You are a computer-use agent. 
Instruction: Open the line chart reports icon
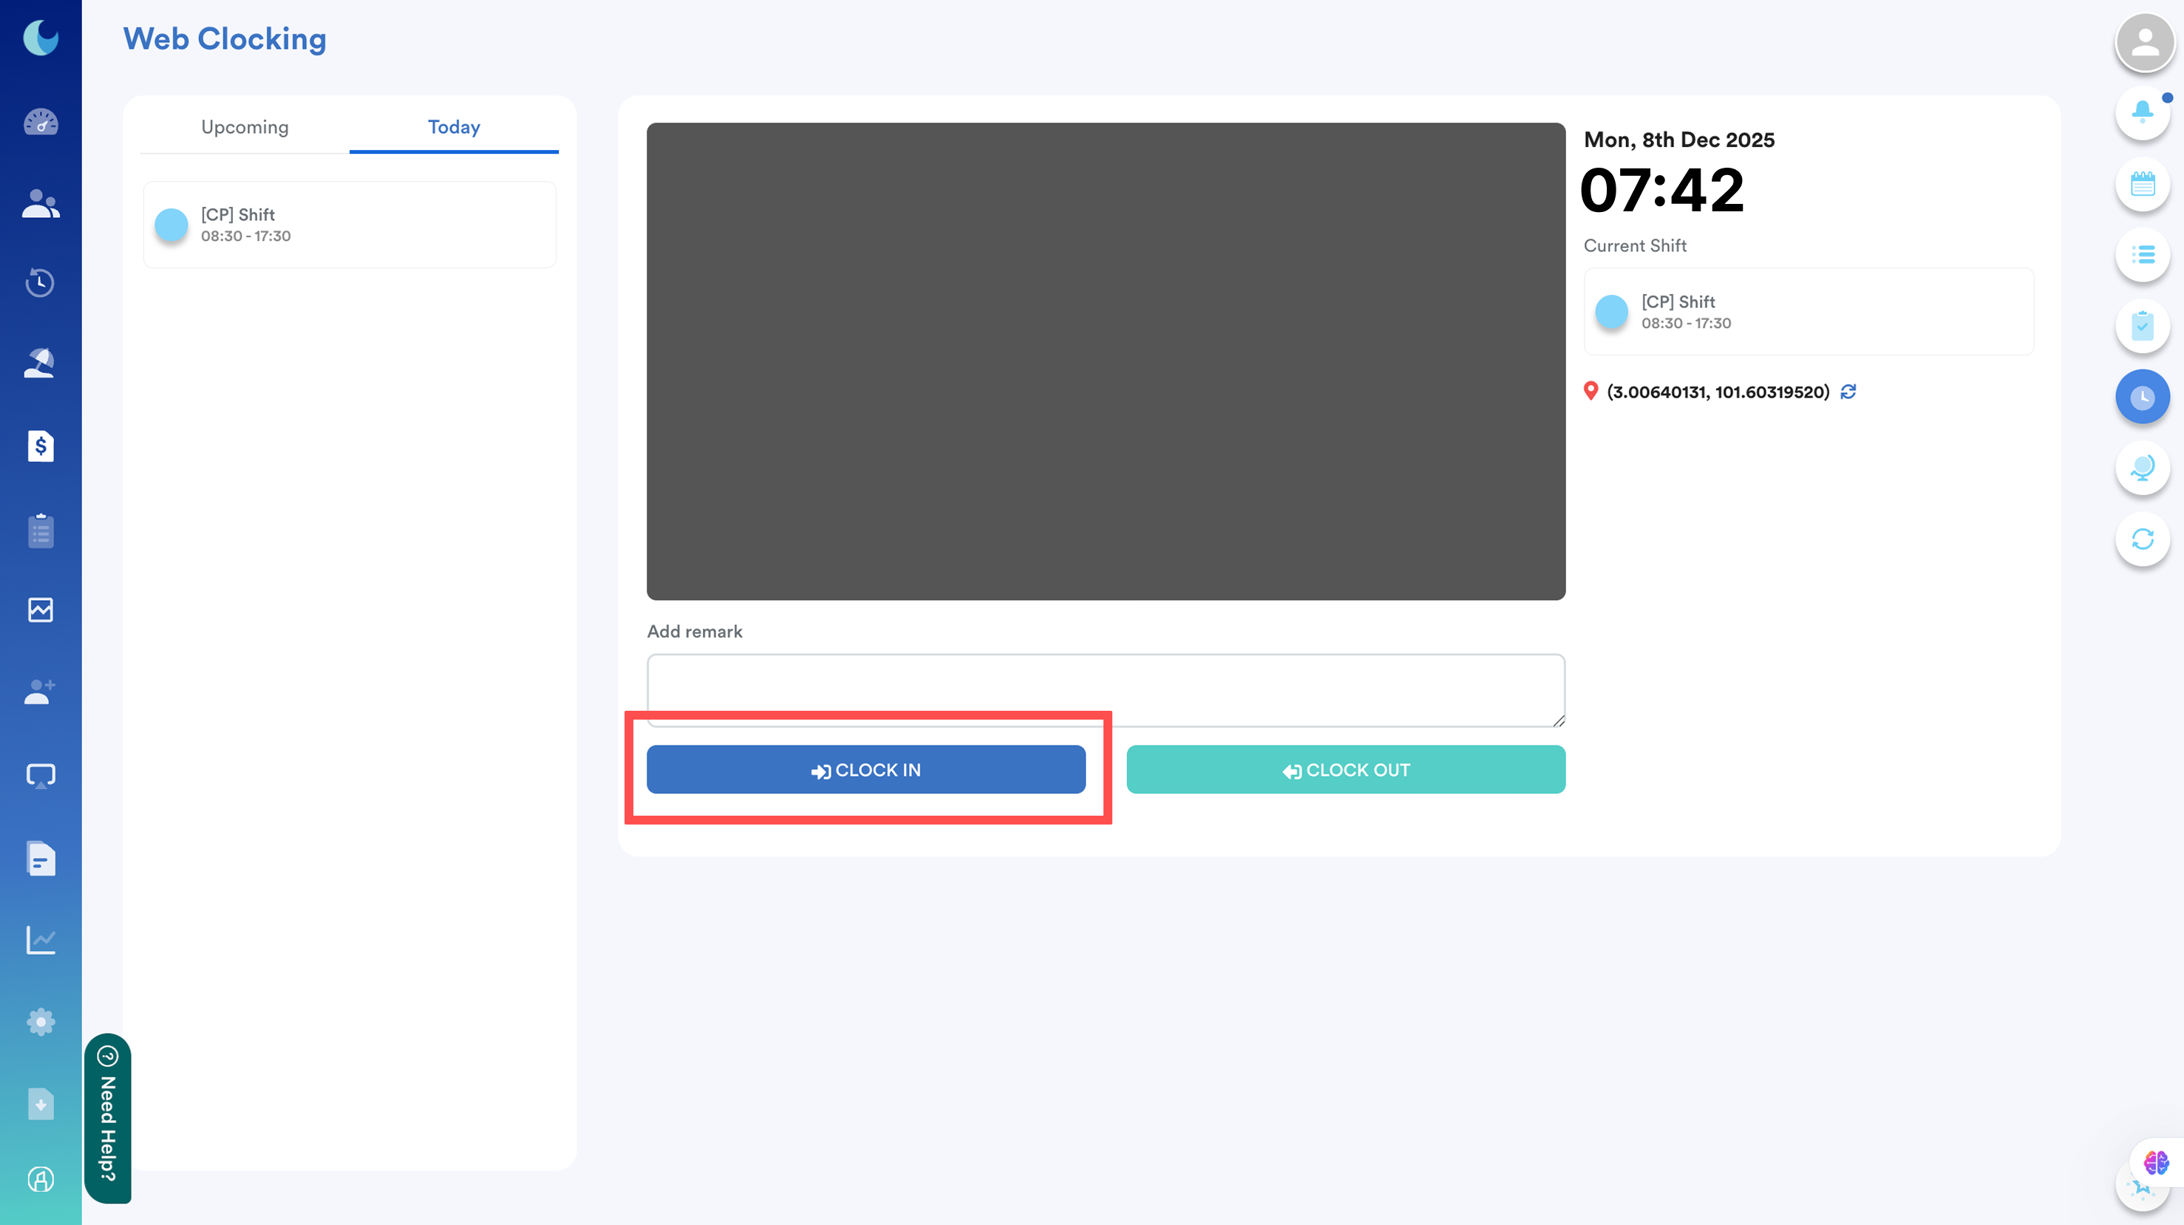pos(41,939)
